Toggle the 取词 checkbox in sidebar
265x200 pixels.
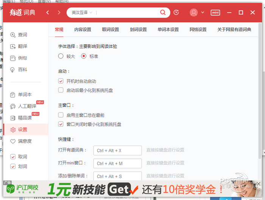(13, 156)
